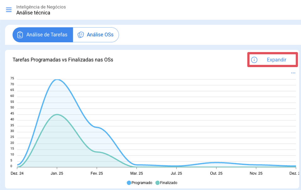Open the three-dots chart options menu
The image size is (301, 190).
tap(293, 73)
